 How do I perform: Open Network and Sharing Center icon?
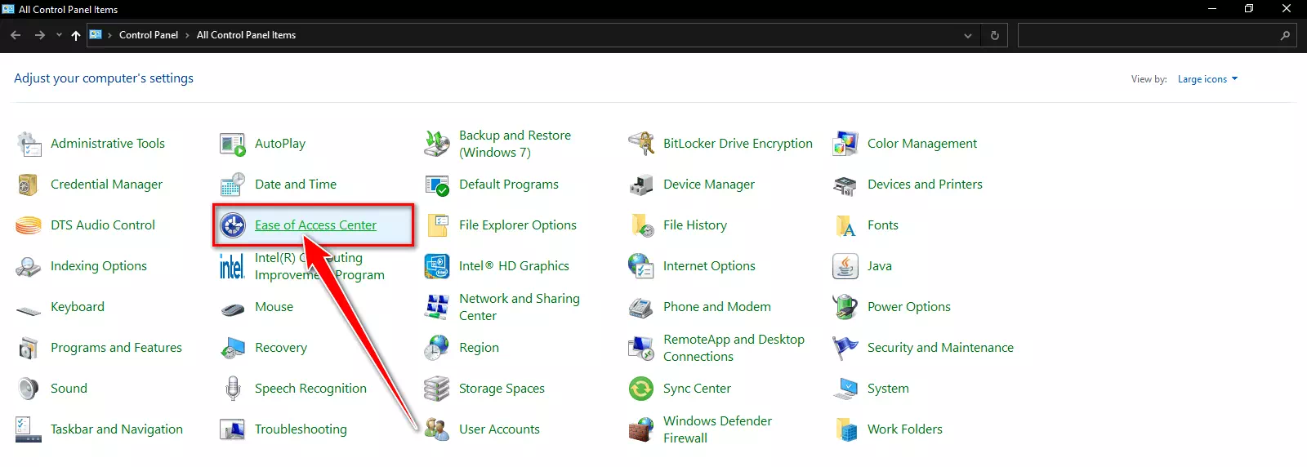click(437, 307)
